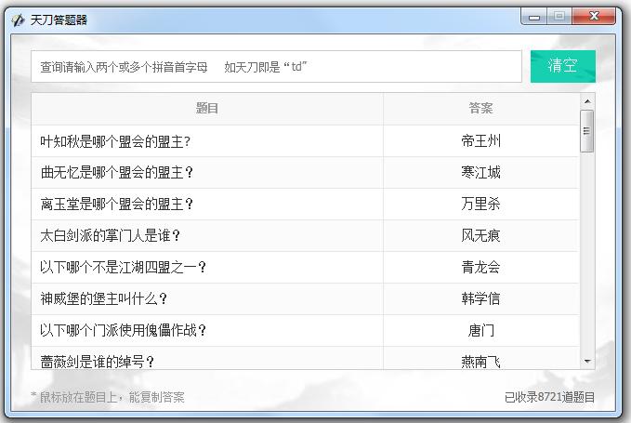This screenshot has height=423, width=631.
Task: Click answer cell 燕南飞
Action: pyautogui.click(x=480, y=358)
